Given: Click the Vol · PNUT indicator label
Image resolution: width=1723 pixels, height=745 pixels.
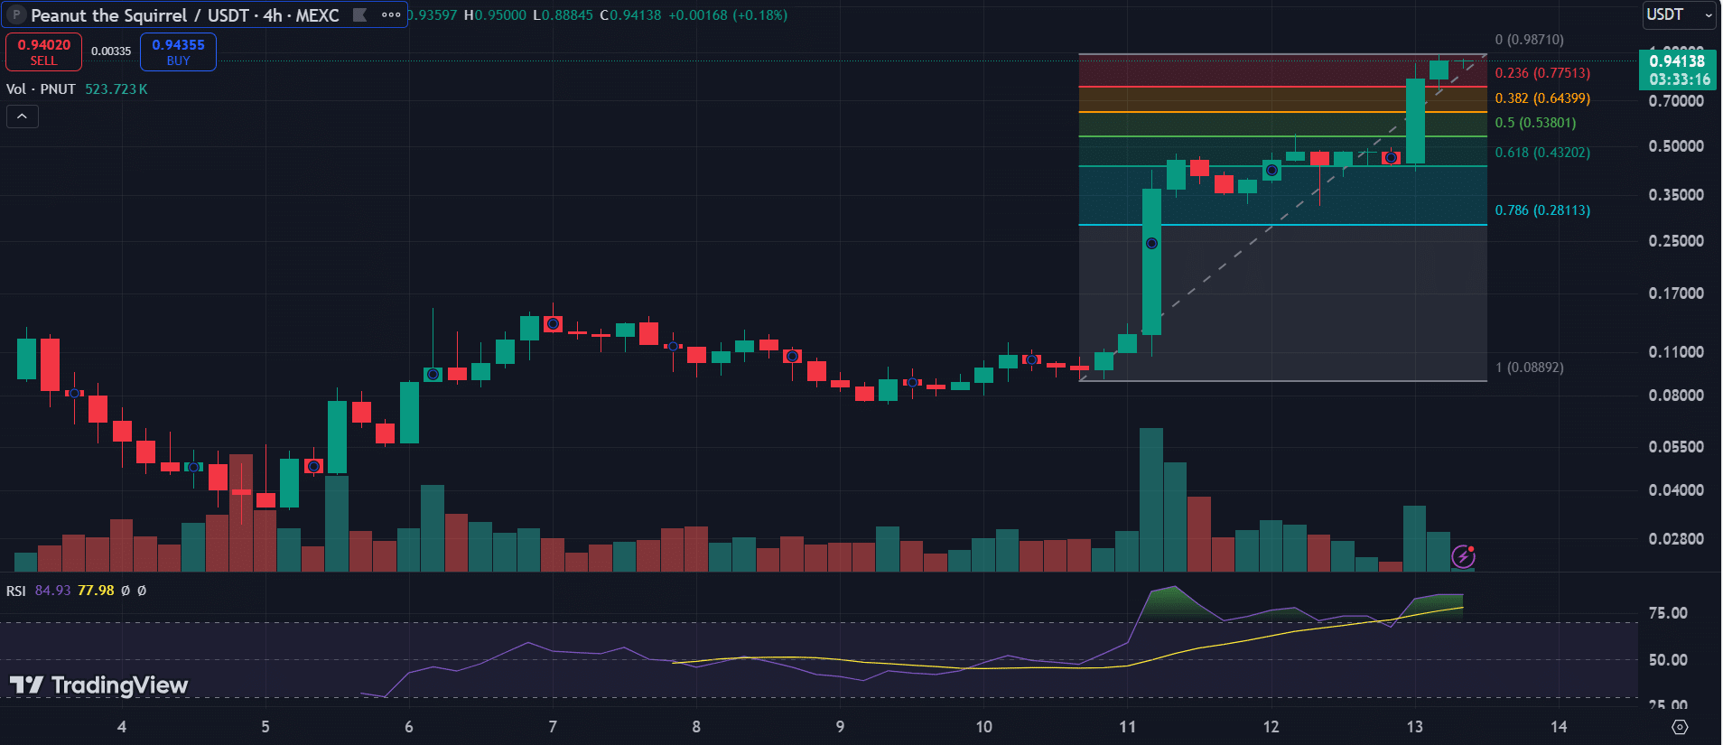Looking at the screenshot, I should click(41, 88).
